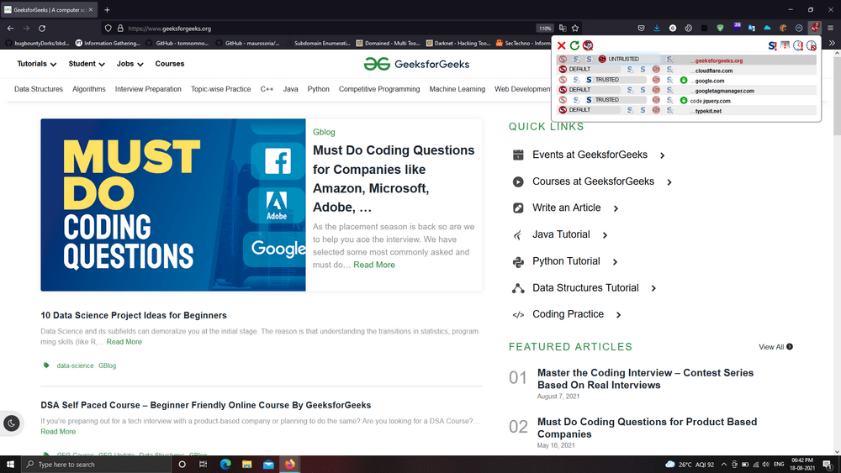Click the 110% zoom level indicator
The height and width of the screenshot is (473, 841).
click(544, 29)
